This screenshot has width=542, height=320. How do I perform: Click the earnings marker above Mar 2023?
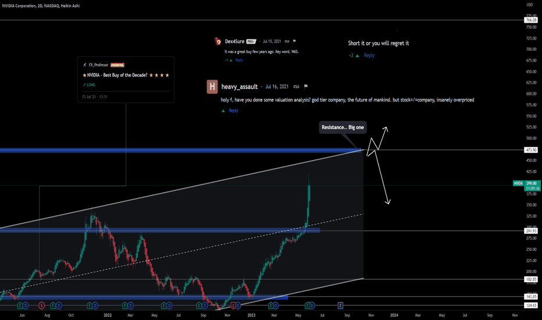tap(271, 305)
